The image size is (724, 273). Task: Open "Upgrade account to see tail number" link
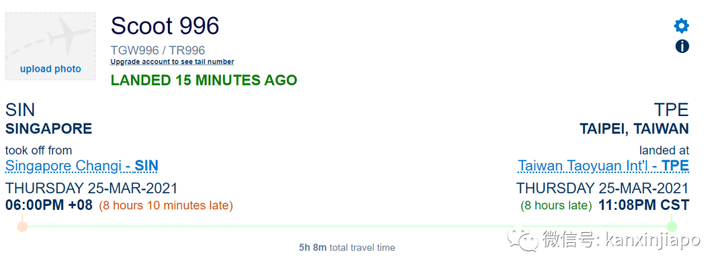172,62
